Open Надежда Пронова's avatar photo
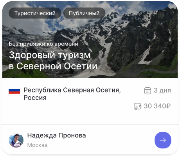Screen dimensions: 180x157 point(16,141)
